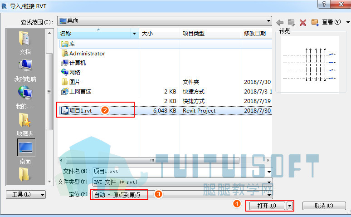Select the bottom folder icon in the places sidebar
Image resolution: width=351 pixels, height=217 pixels.
(24, 174)
